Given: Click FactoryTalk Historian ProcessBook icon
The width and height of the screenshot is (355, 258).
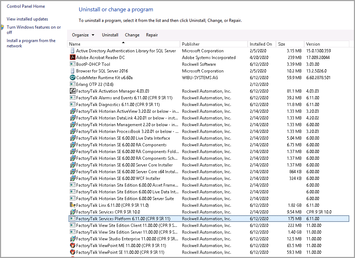Looking at the screenshot, I should coord(72,131).
